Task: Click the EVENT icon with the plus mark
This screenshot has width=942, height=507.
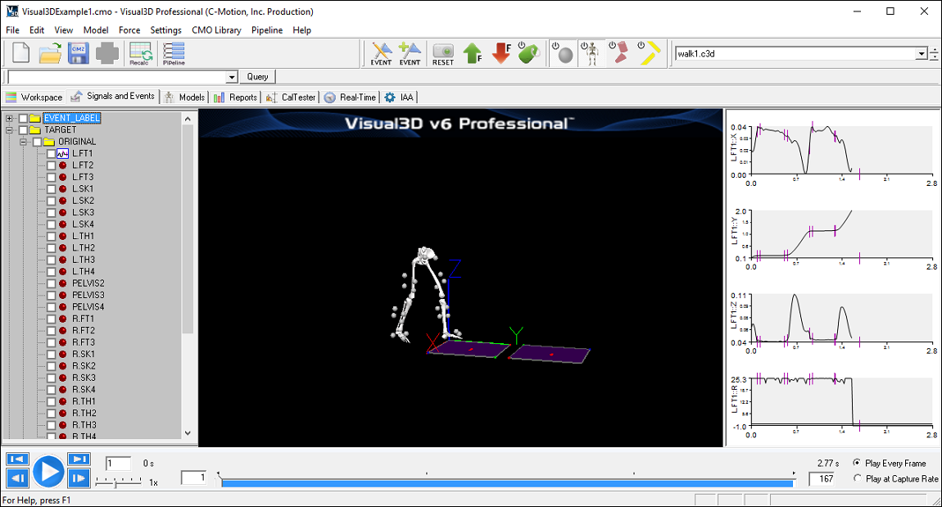Action: 410,53
